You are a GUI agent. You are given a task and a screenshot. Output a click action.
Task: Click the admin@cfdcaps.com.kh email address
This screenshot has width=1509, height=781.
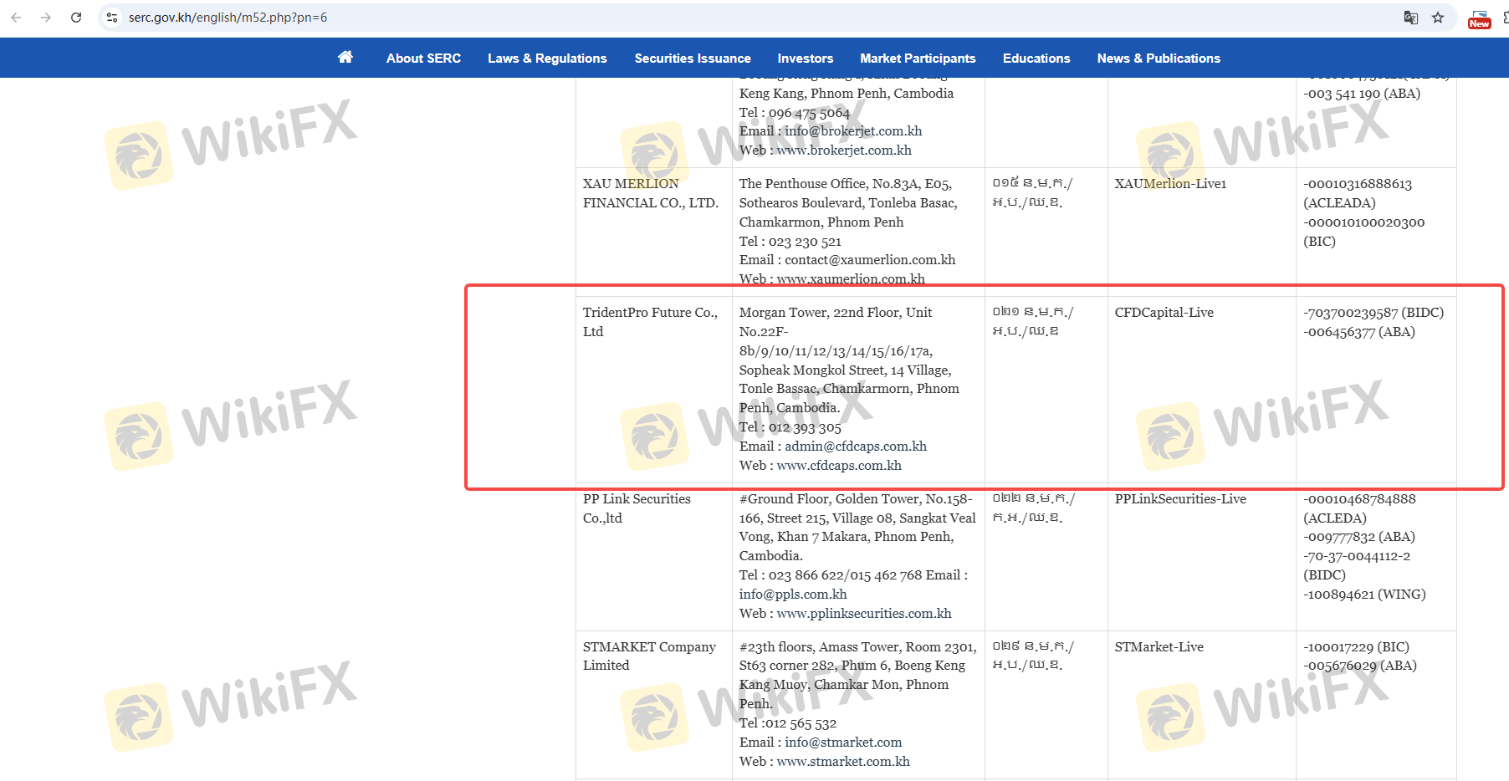(855, 447)
